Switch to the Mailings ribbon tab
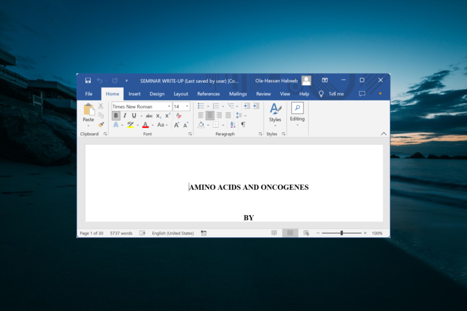The image size is (467, 311). [x=238, y=94]
